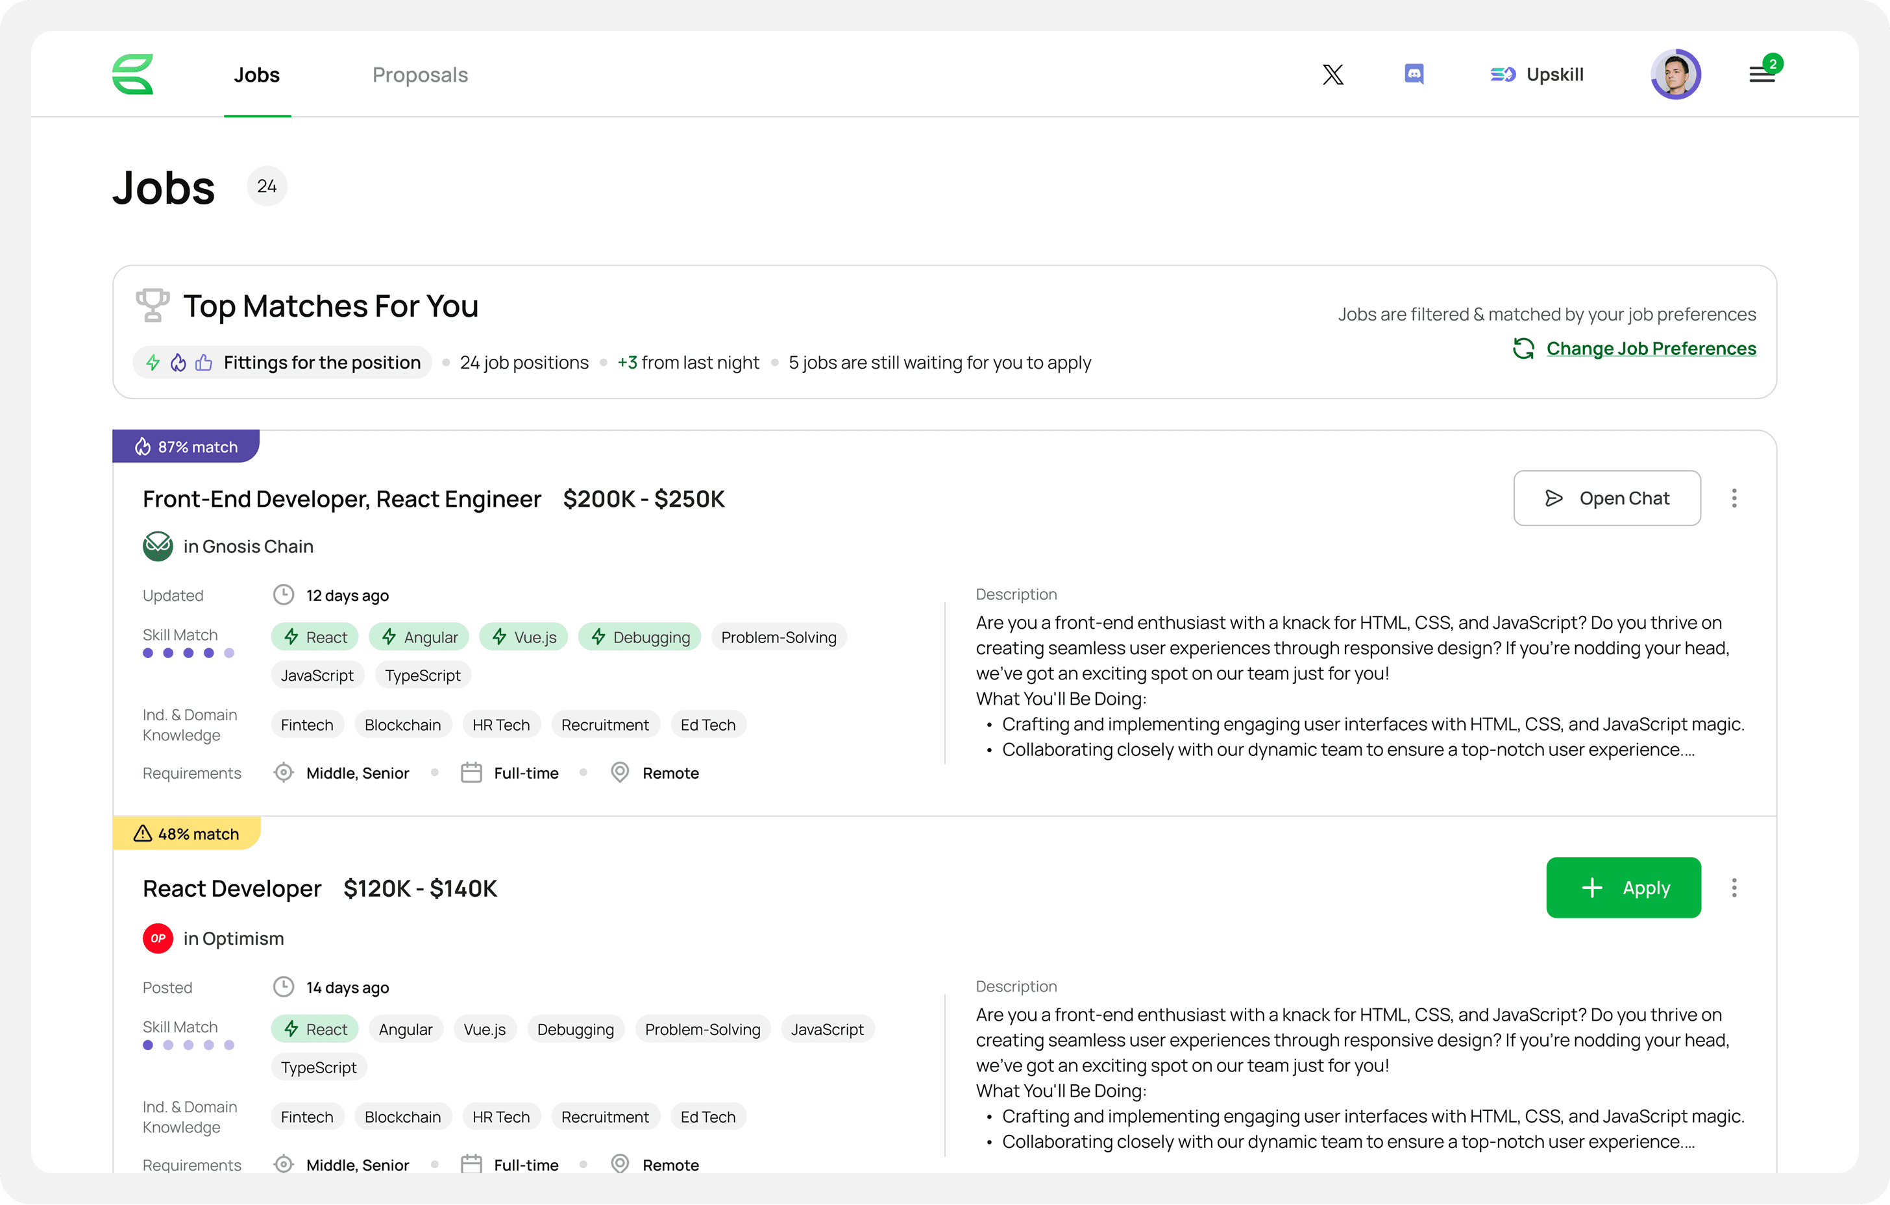This screenshot has height=1205, width=1890.
Task: Open the Discord icon link
Action: (x=1414, y=75)
